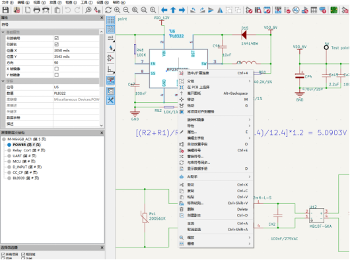Select UART sheet in hierarchy tree

click(x=24, y=156)
